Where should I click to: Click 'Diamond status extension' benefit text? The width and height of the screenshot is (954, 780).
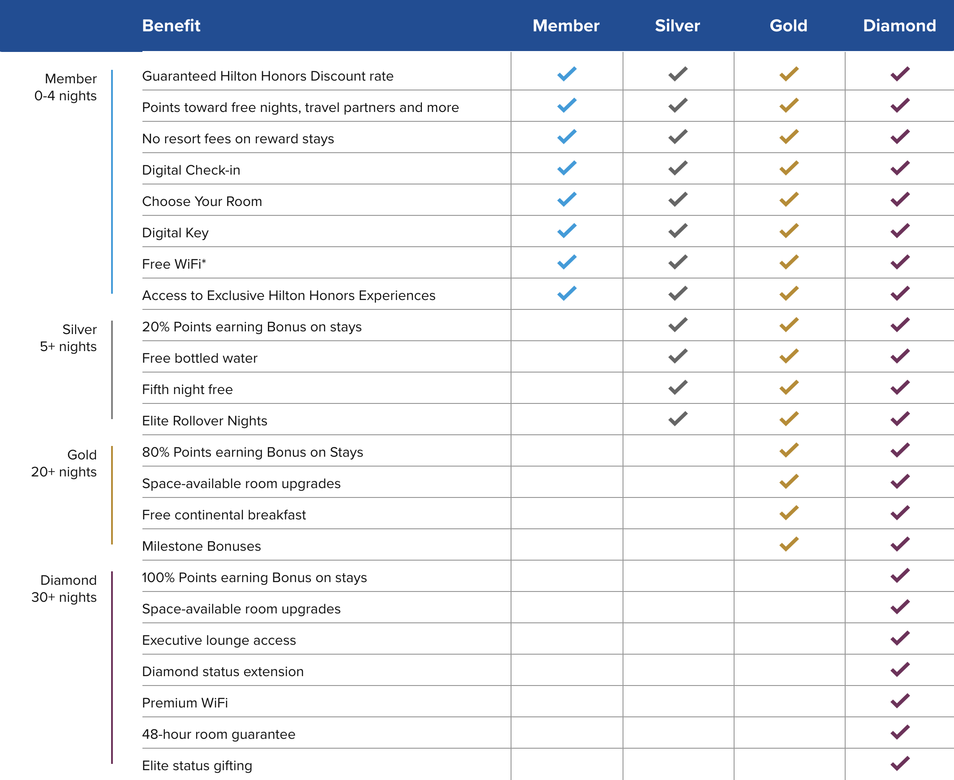(x=223, y=672)
